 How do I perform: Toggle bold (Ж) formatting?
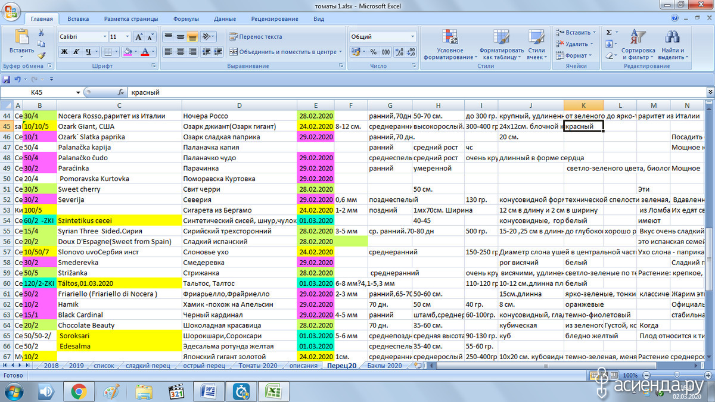click(x=64, y=52)
